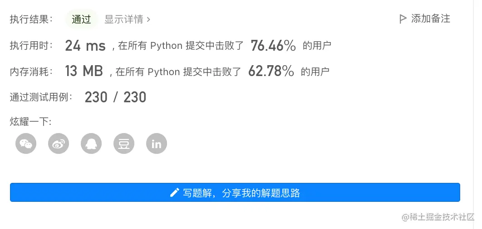Viewport: 482px width, 229px height.
Task: Click the green 通过 status badge
Action: coord(81,19)
